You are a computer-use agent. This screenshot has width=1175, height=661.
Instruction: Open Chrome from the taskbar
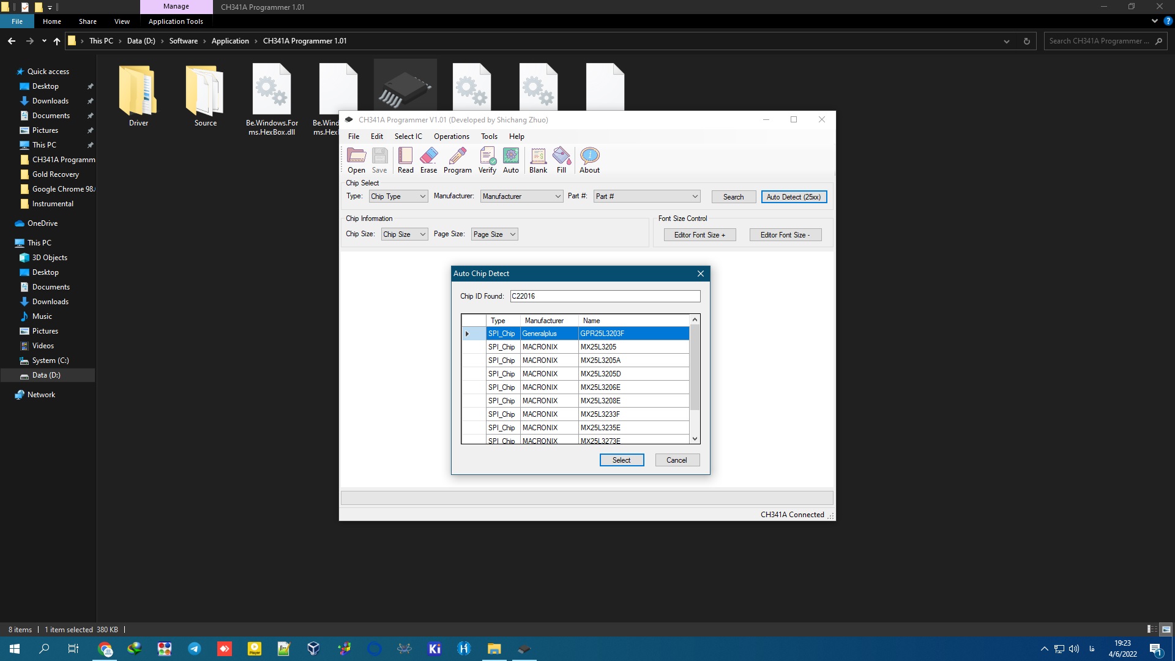pyautogui.click(x=105, y=649)
